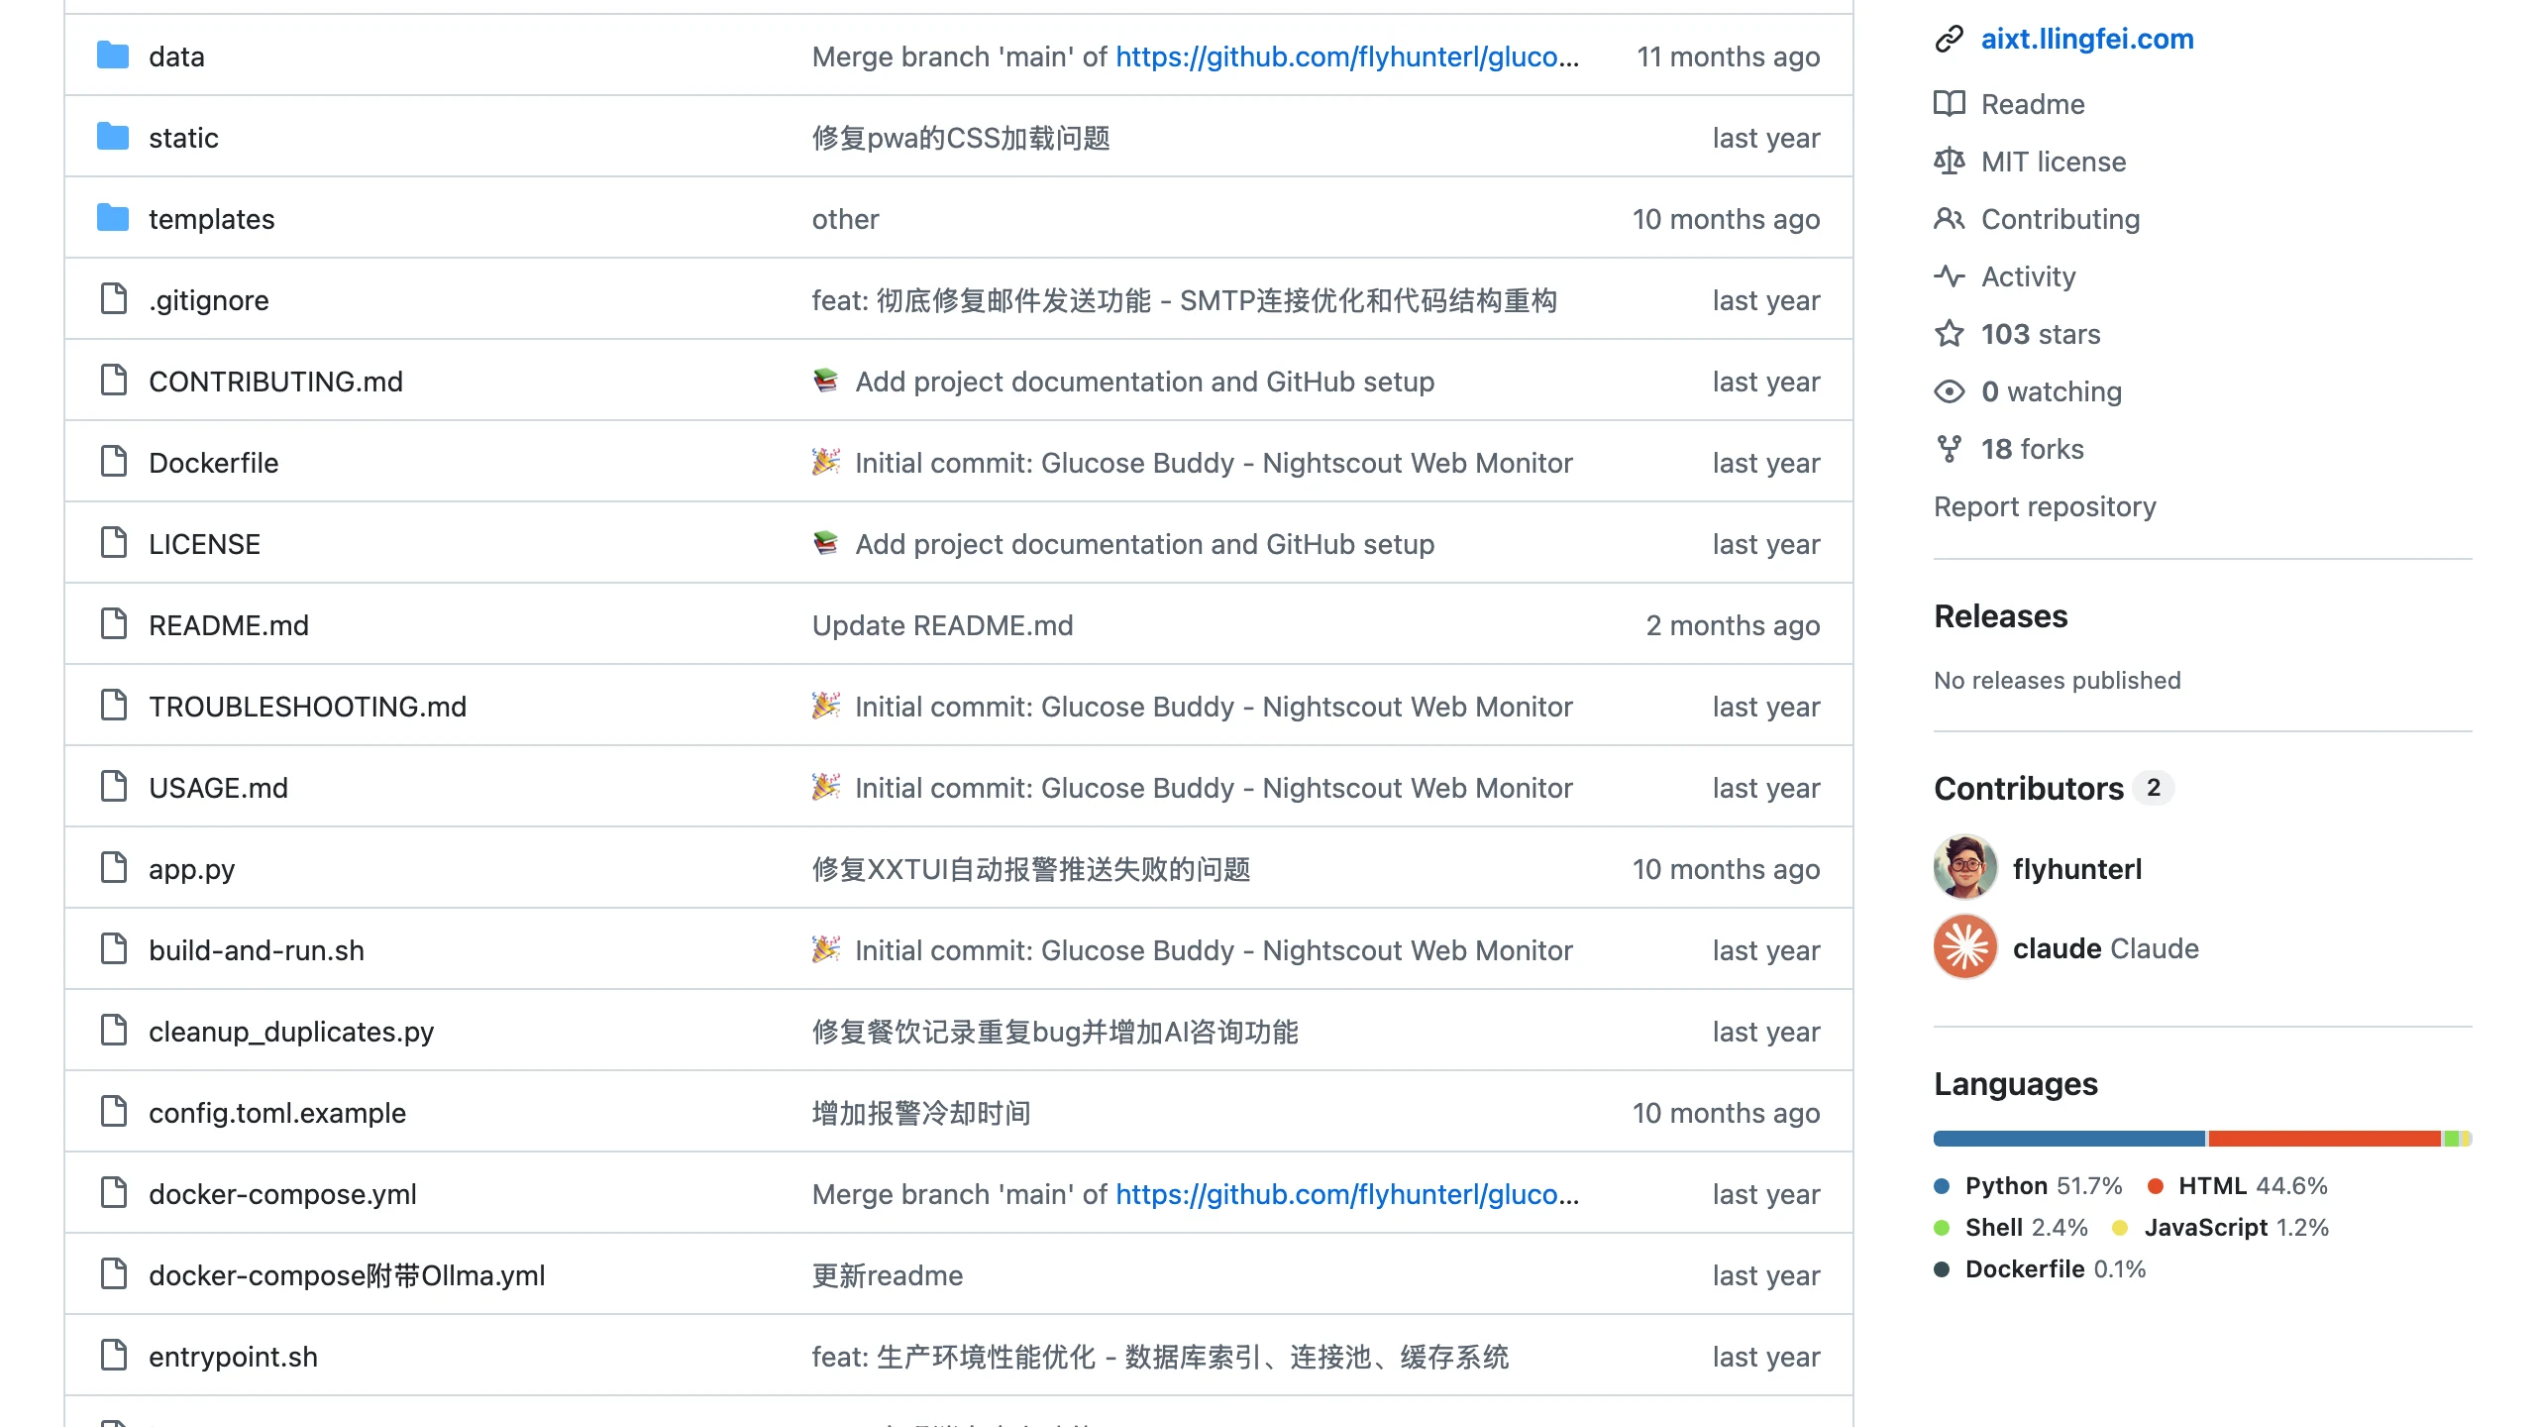The width and height of the screenshot is (2536, 1427).
Task: Click flyhunterl's avatar image
Action: (1965, 867)
